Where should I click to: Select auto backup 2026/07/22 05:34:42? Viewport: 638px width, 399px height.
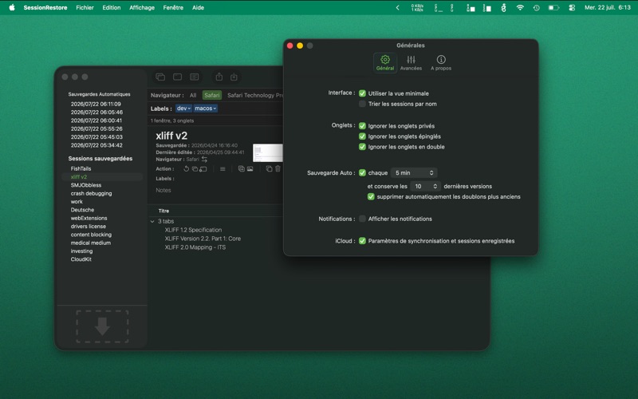coord(96,145)
